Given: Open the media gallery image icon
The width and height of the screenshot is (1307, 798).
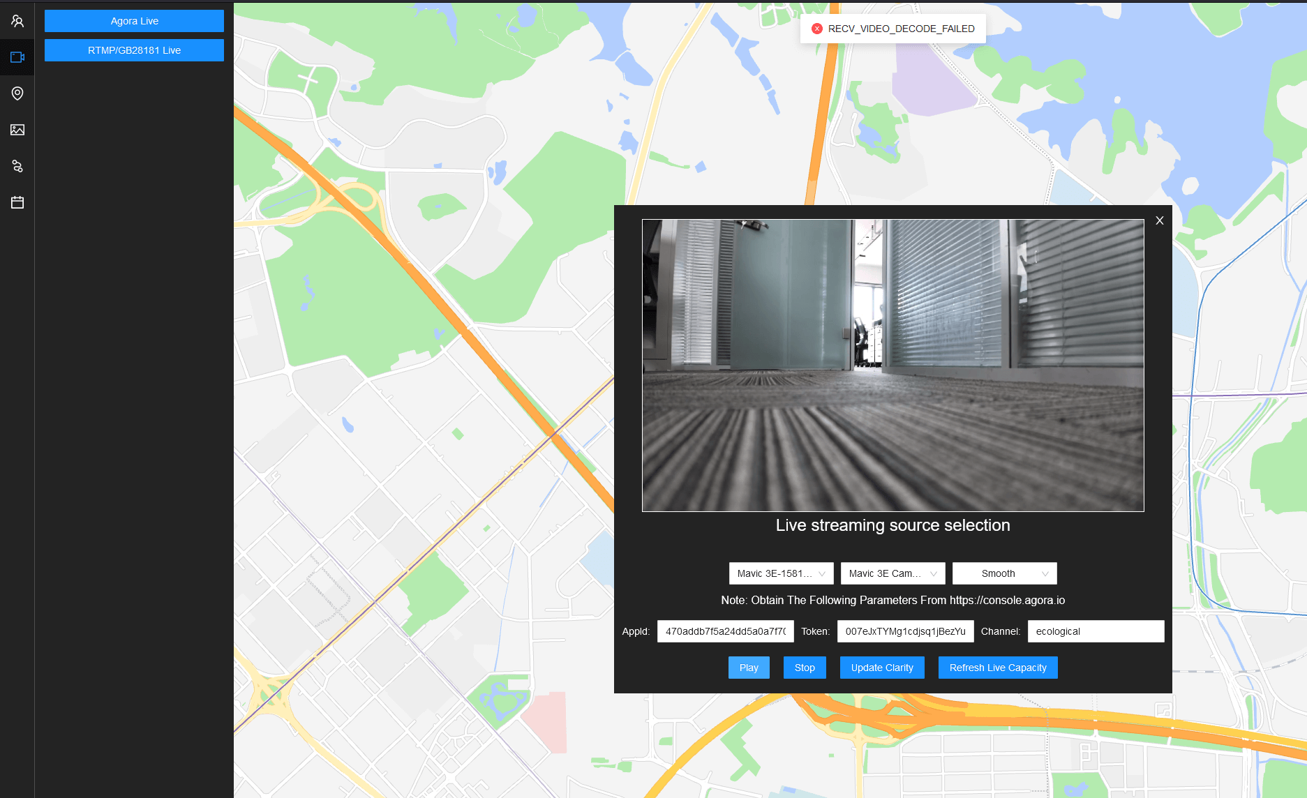Looking at the screenshot, I should 17,130.
